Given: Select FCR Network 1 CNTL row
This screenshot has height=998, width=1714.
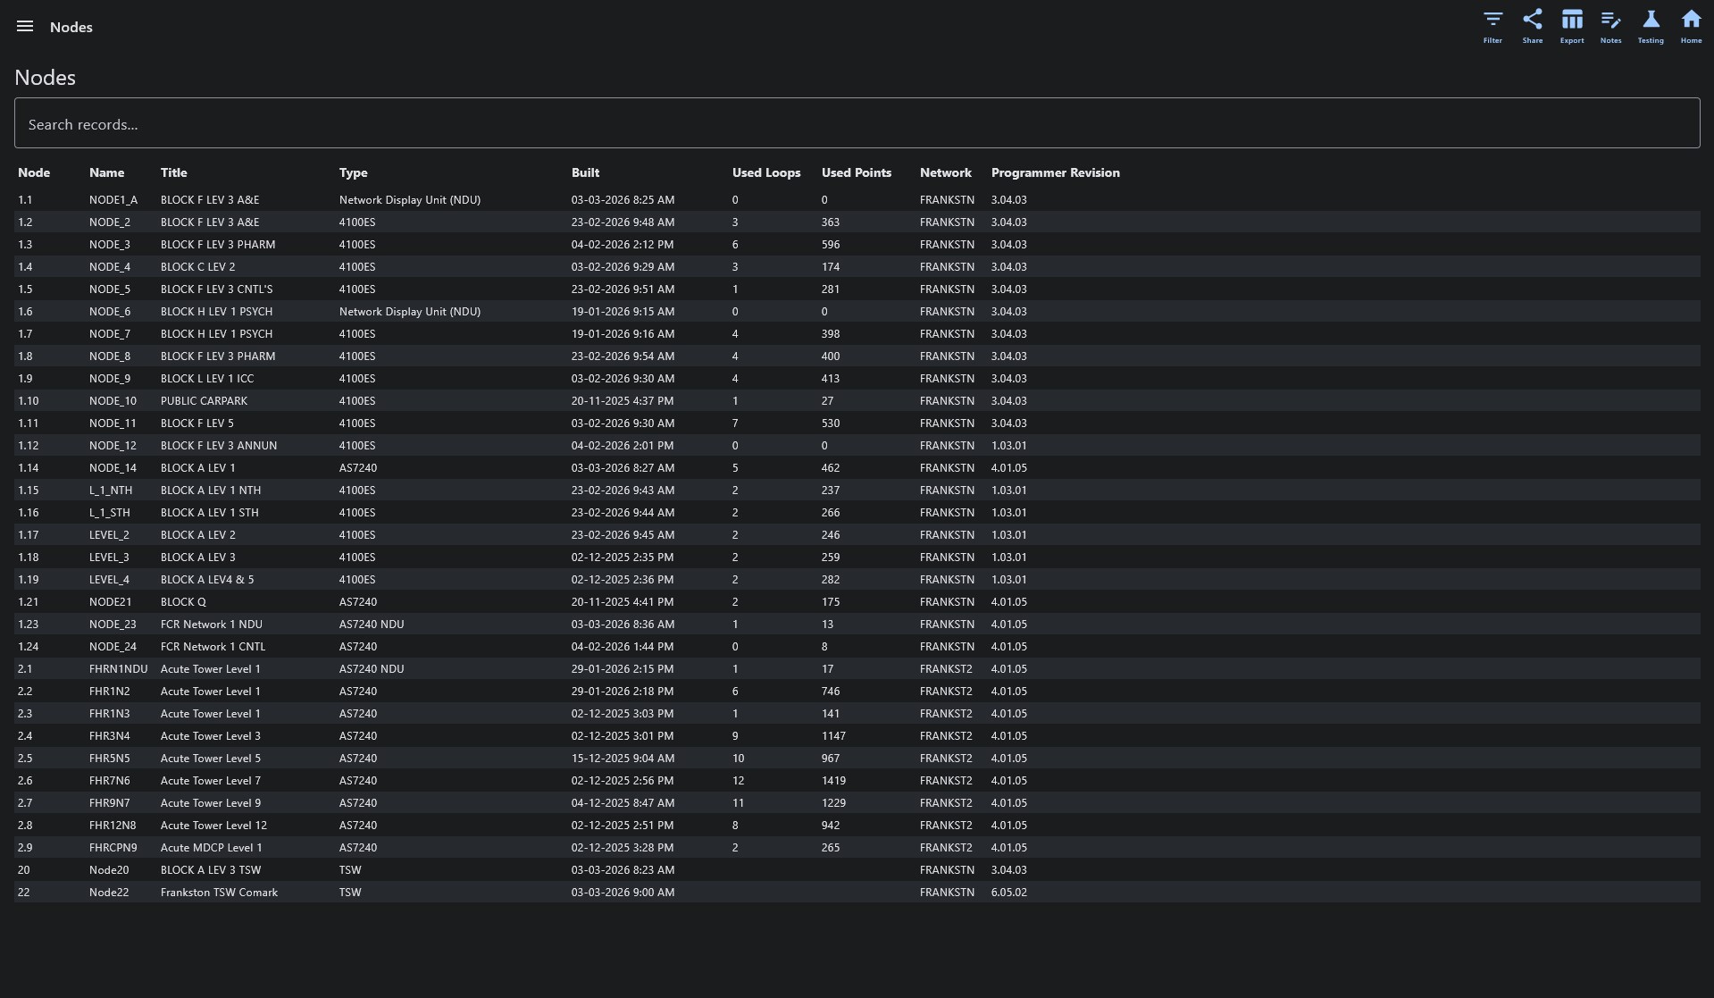Looking at the screenshot, I should tap(857, 647).
